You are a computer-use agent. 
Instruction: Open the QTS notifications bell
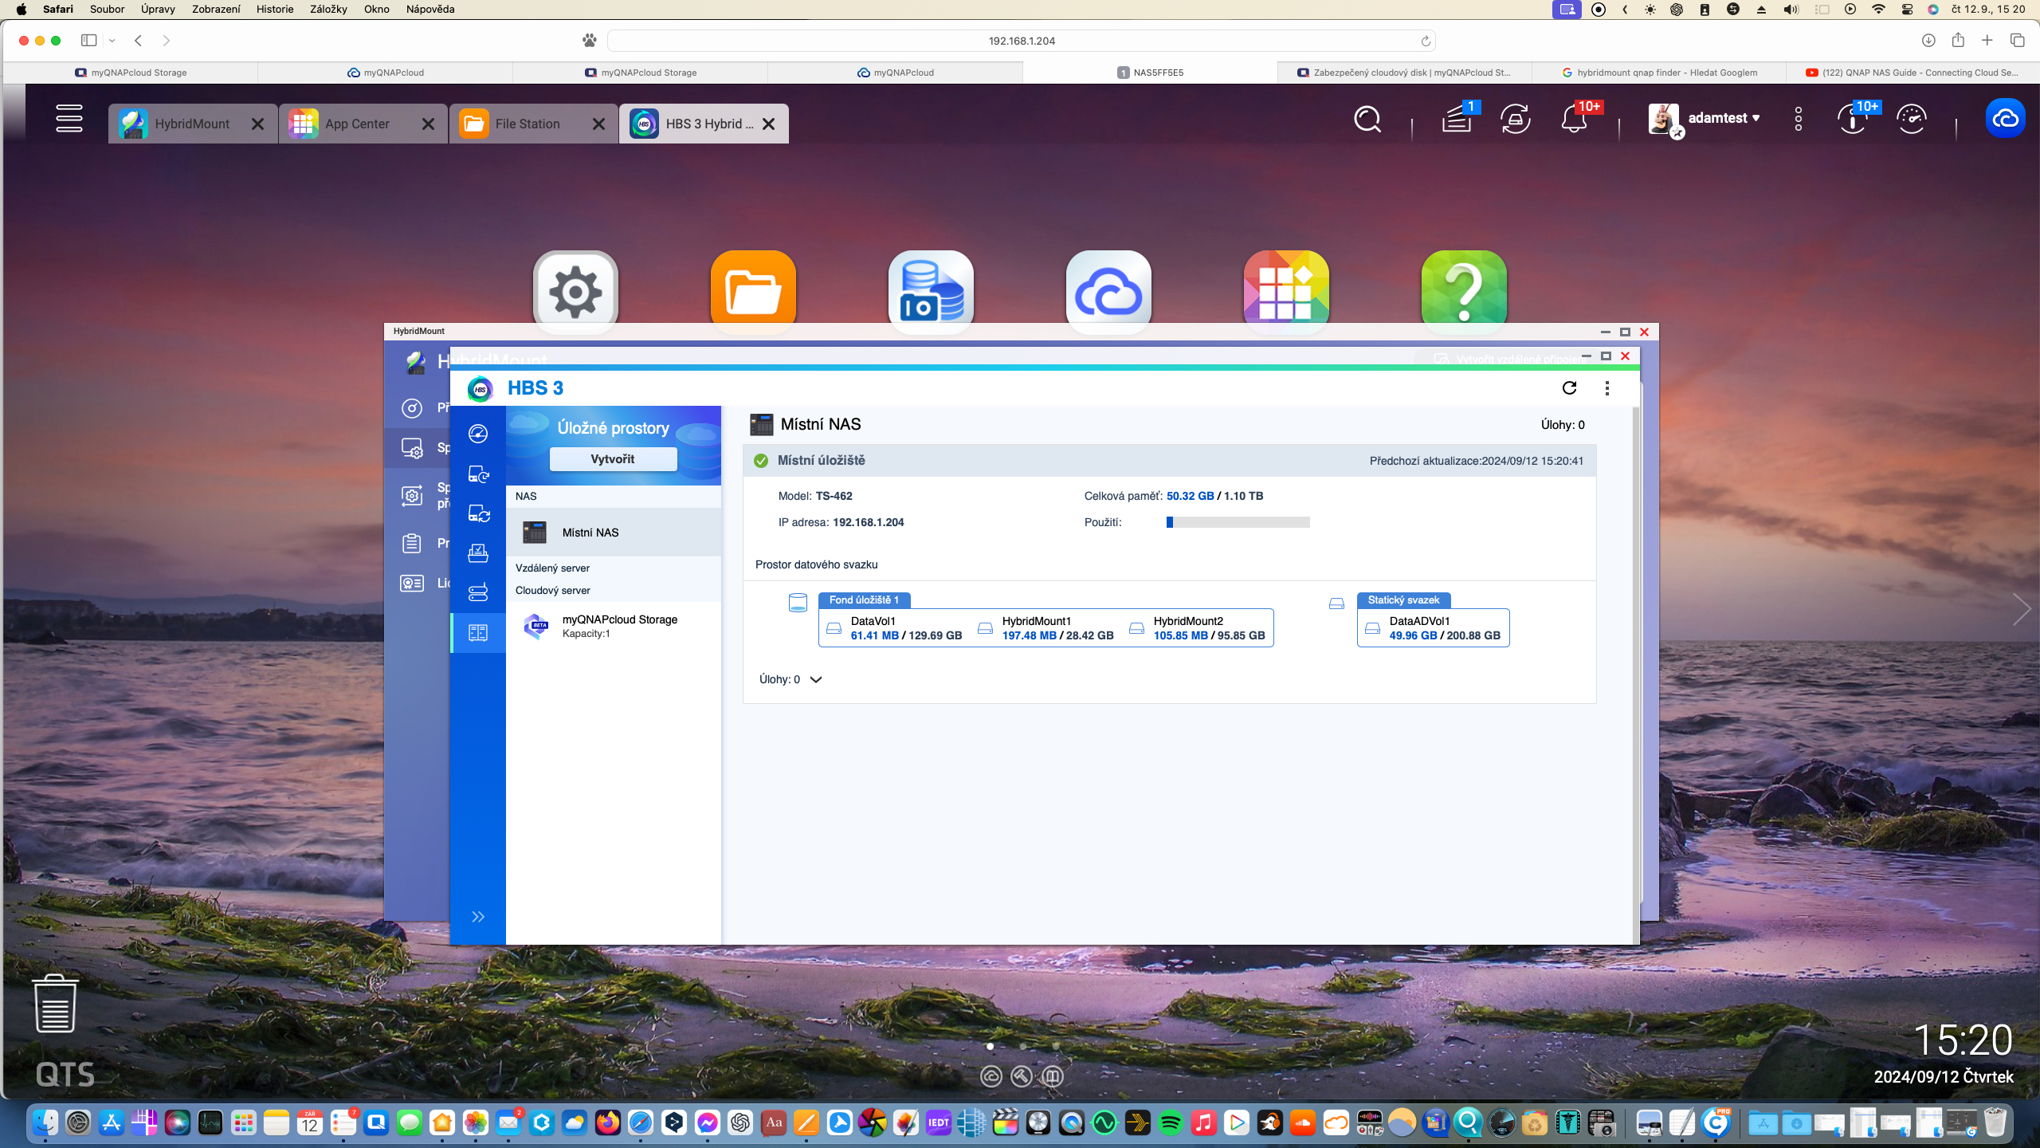pyautogui.click(x=1574, y=120)
